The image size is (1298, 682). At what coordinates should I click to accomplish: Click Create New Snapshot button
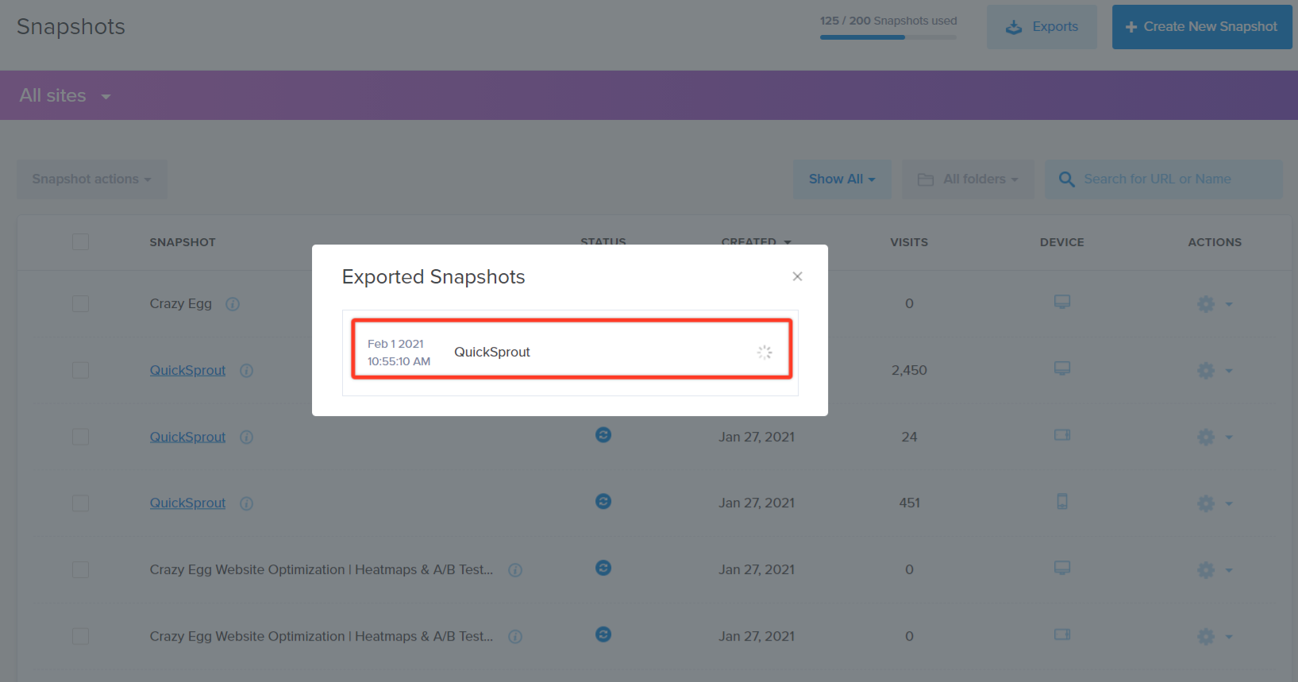(x=1202, y=27)
